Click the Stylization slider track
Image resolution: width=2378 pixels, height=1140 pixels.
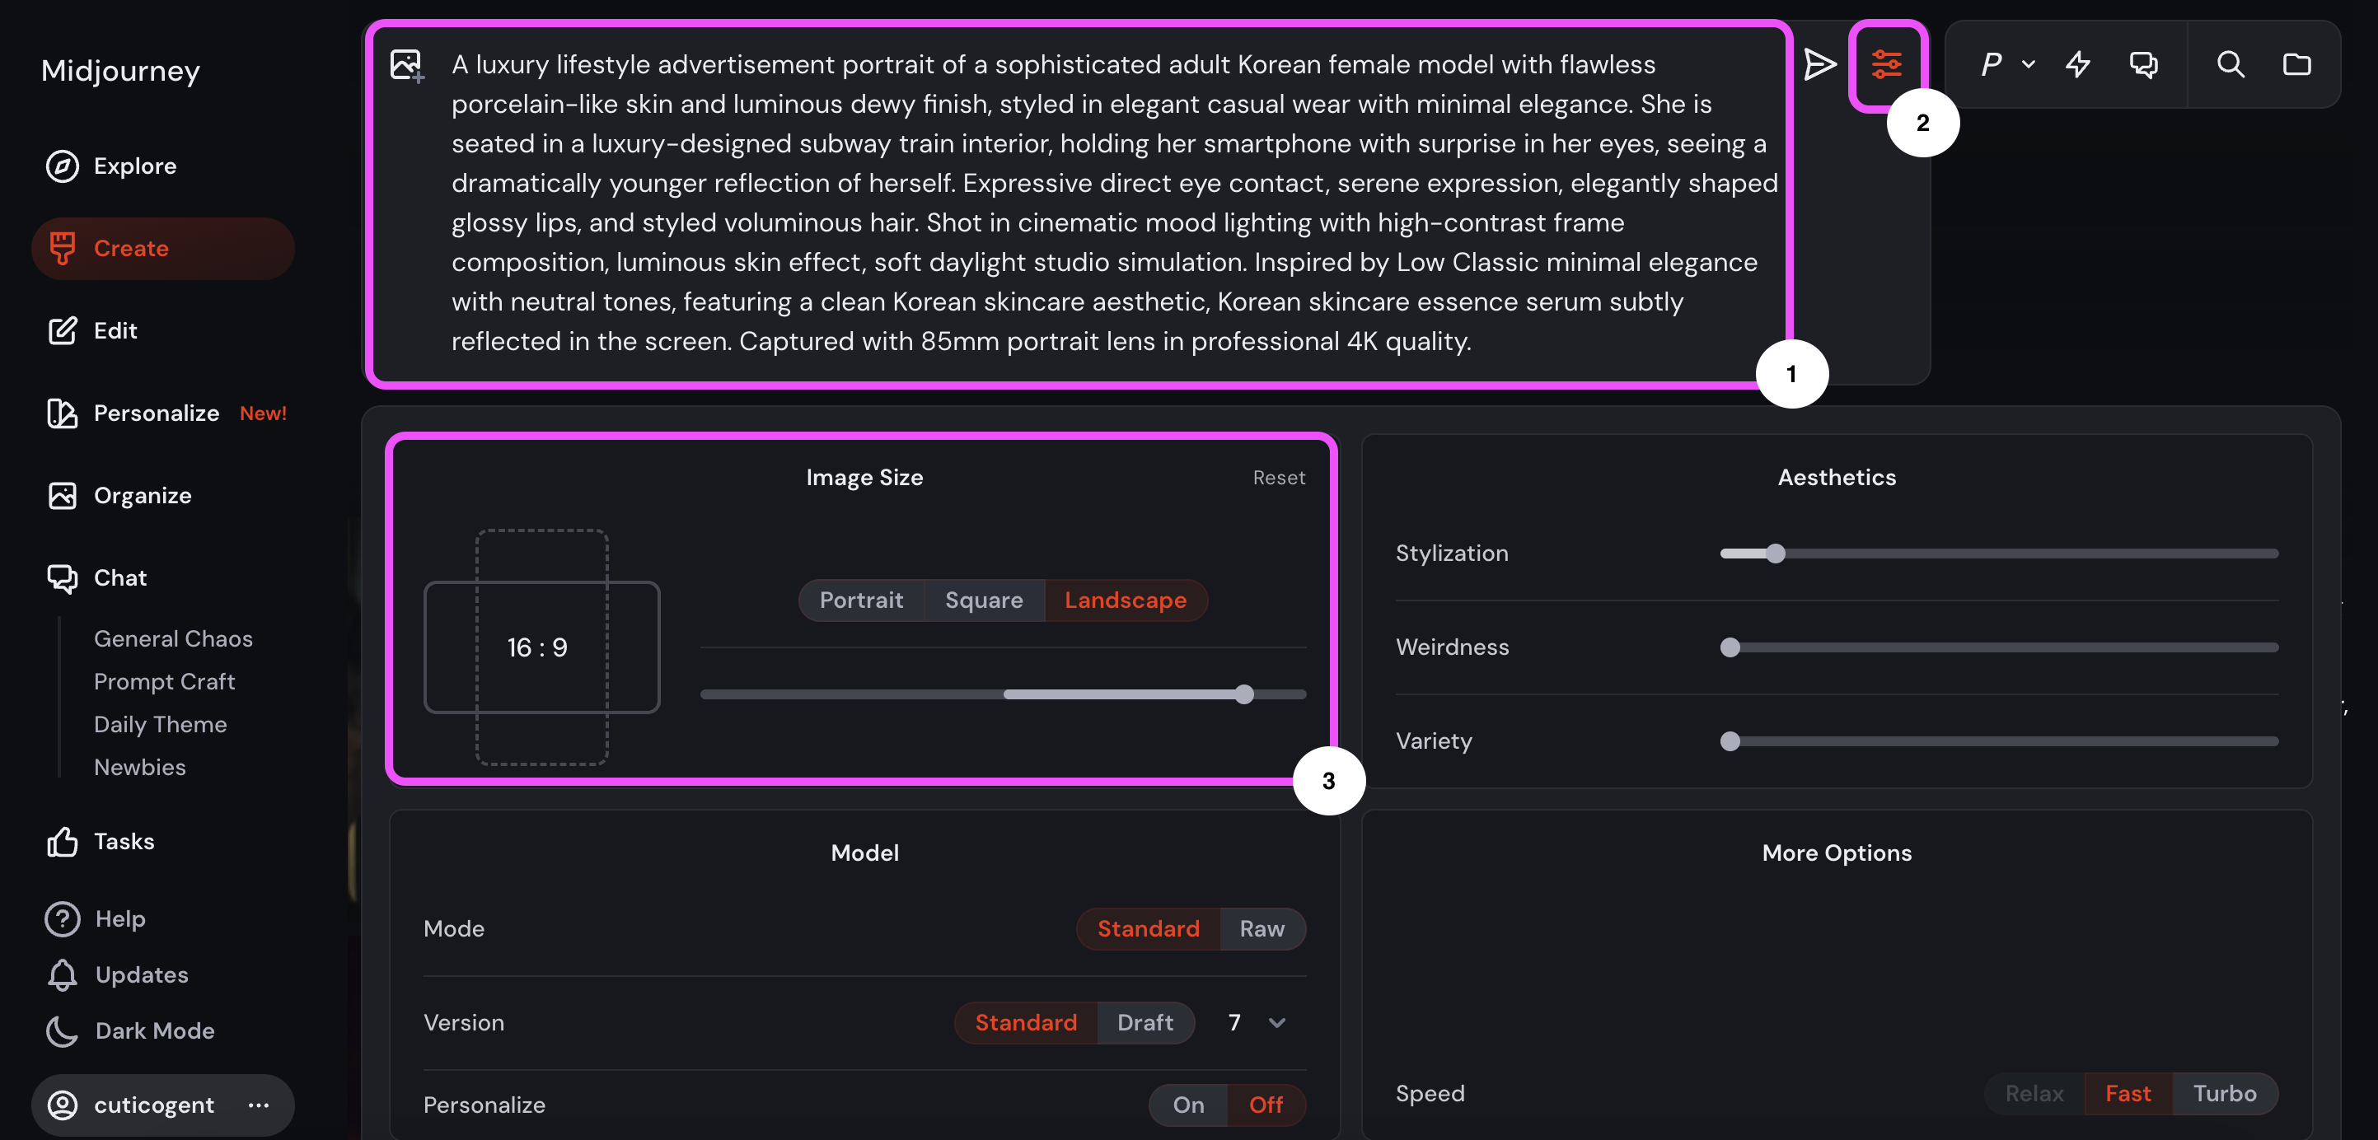click(1999, 554)
